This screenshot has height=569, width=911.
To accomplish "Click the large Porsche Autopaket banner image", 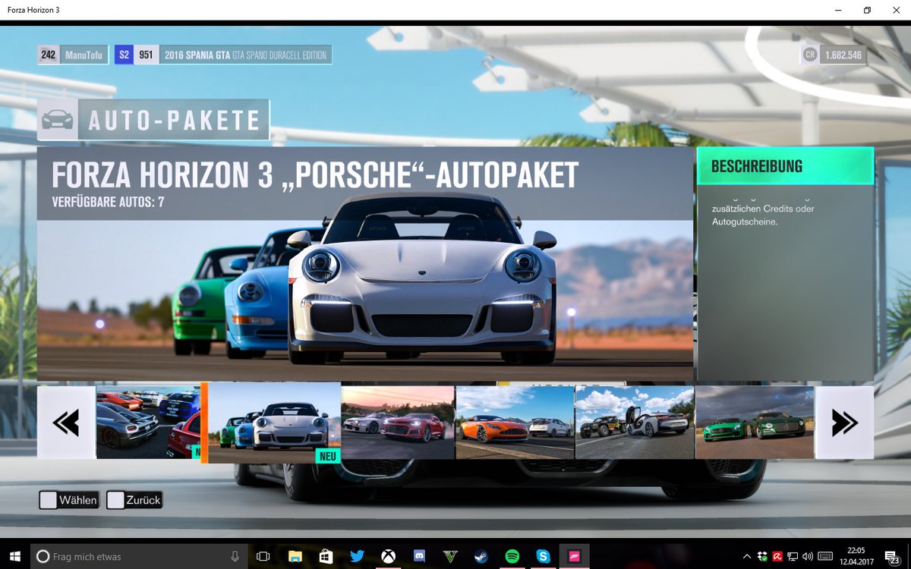I will (365, 263).
